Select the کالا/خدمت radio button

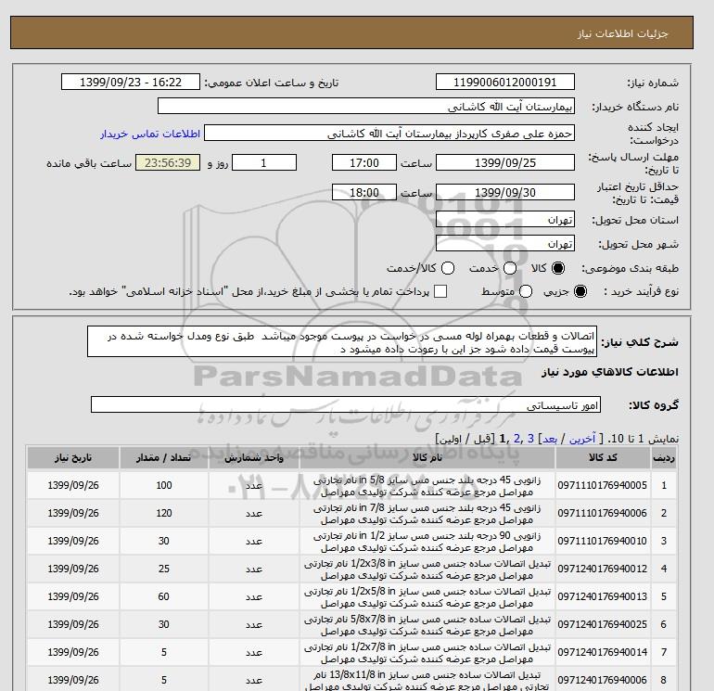(448, 268)
